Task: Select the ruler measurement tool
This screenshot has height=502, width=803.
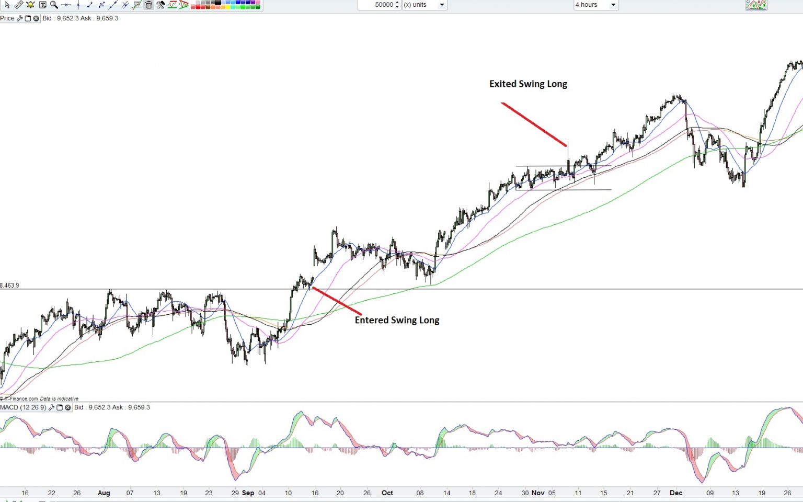Action: pos(19,5)
